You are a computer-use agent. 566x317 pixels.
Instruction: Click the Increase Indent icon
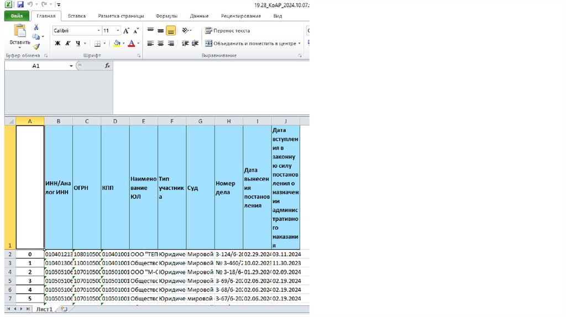(195, 44)
